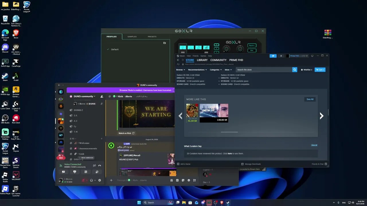Open Steam Friends menu
This screenshot has height=206, width=367.
(196, 56)
